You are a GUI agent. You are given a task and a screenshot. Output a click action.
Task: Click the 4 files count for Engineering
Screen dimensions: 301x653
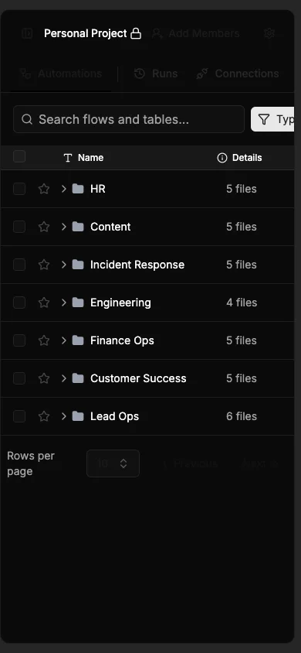(242, 303)
